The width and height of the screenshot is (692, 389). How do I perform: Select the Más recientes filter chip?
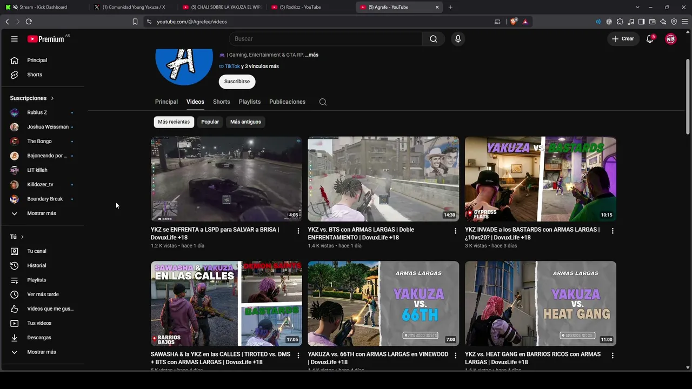click(174, 122)
